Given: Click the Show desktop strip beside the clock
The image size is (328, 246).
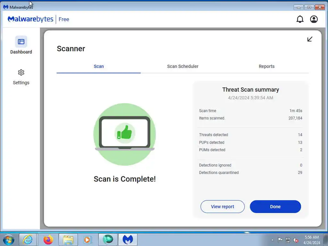Looking at the screenshot, I should click(326, 240).
